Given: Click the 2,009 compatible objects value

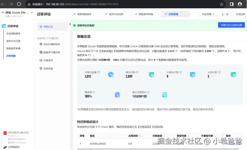Looking at the screenshot, I should click(129, 76).
